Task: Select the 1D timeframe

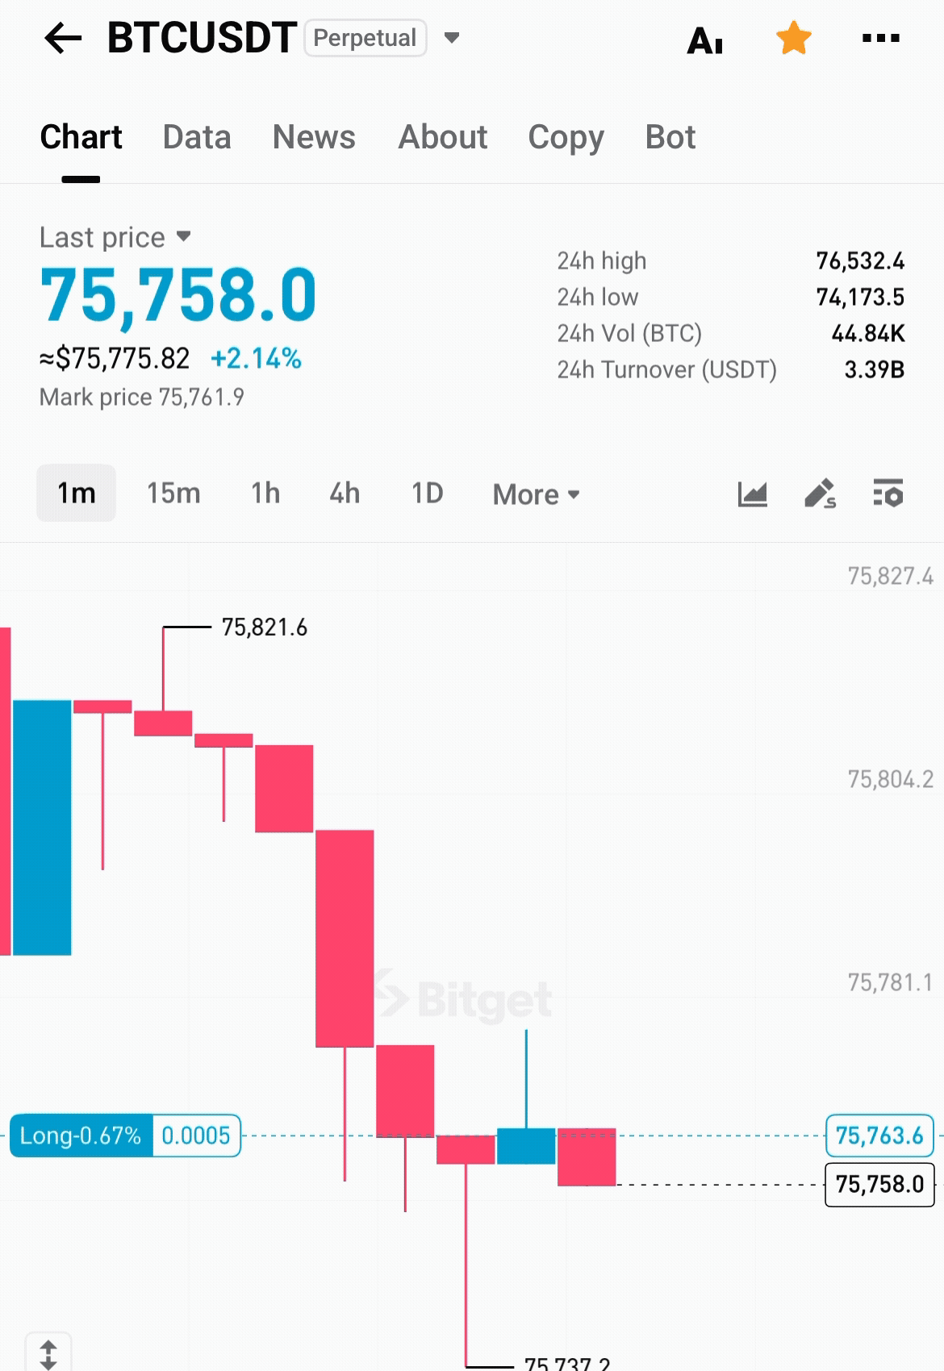Action: tap(428, 493)
